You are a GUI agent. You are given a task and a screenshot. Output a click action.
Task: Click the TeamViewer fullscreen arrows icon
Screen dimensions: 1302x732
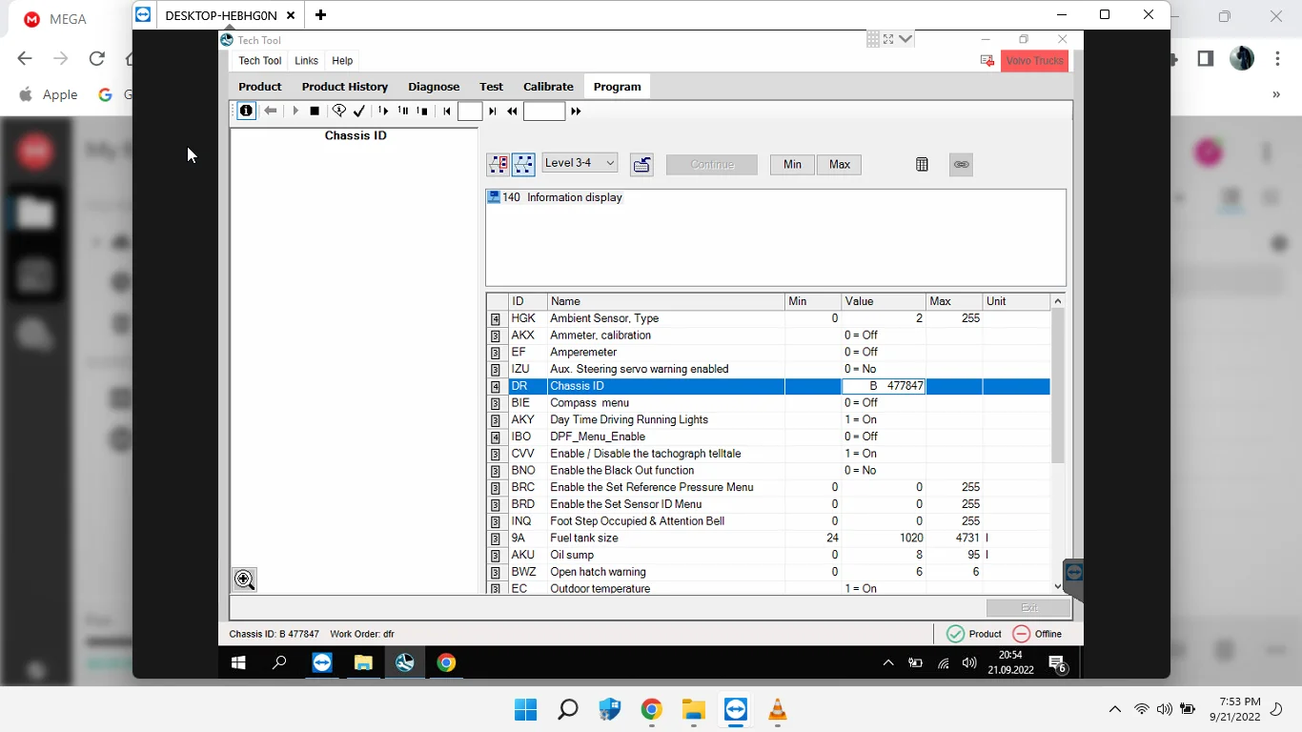point(888,39)
